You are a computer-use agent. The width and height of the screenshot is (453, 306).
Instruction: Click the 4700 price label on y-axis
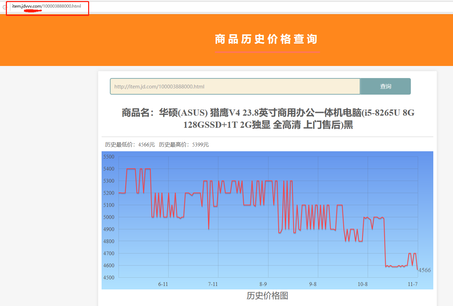coord(108,254)
